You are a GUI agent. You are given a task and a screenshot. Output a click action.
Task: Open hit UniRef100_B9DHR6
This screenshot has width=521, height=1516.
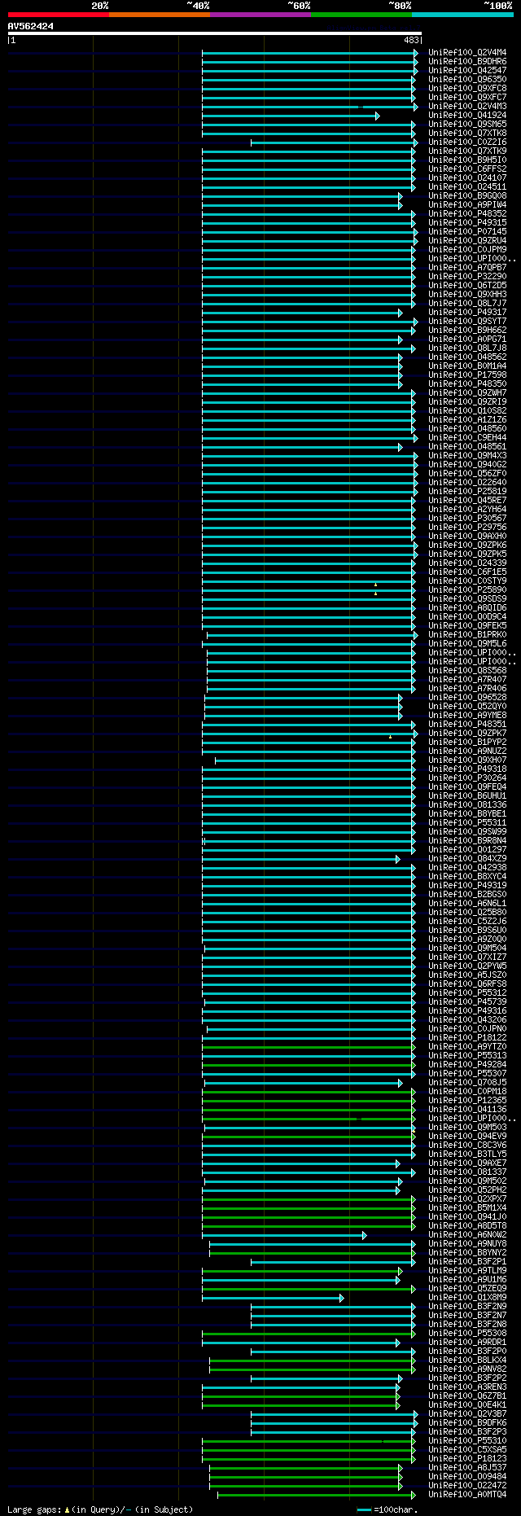click(467, 62)
